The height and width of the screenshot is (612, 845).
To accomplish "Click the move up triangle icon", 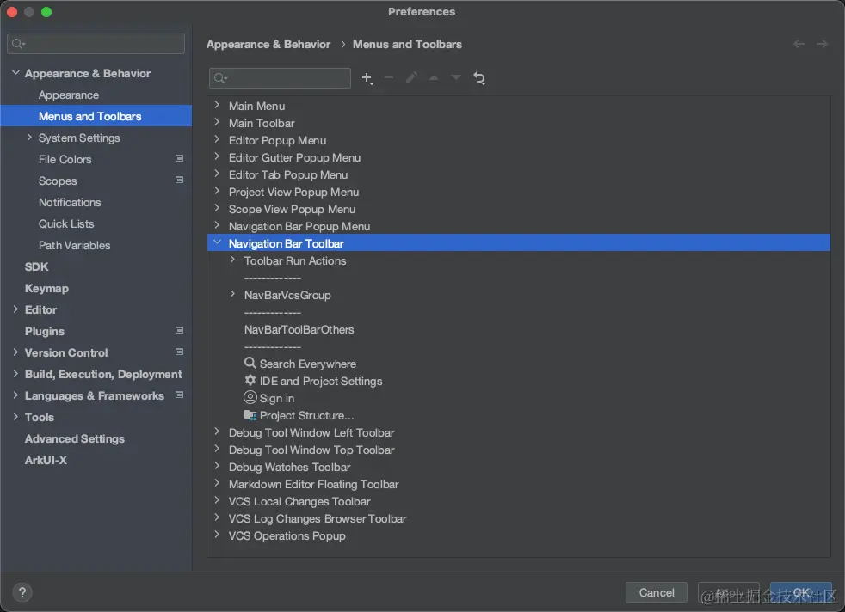I will (x=434, y=78).
